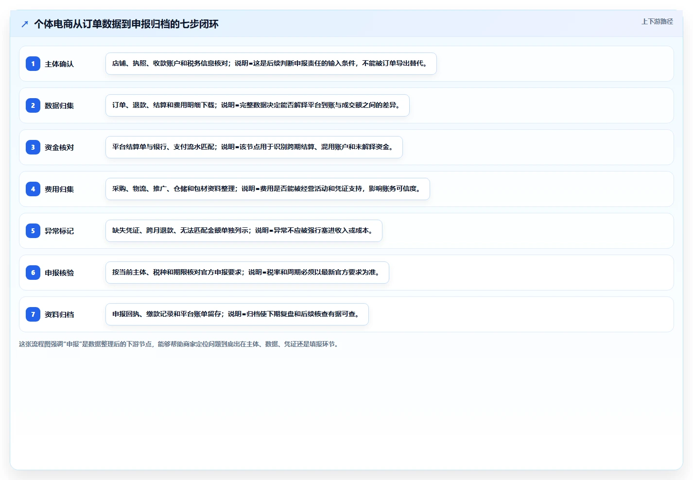Image resolution: width=693 pixels, height=480 pixels.
Task: Click the step 5 number badge
Action: tap(33, 231)
